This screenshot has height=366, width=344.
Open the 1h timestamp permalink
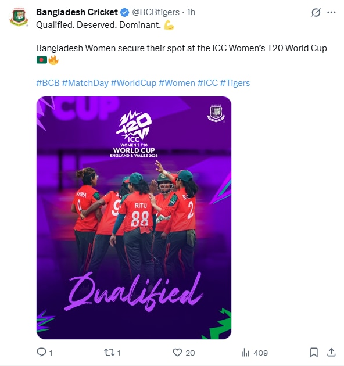(191, 12)
